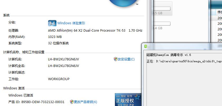This screenshot has height=106, width=222.
Task: Click the 32 位操作系统 system type value
Action: coord(58,43)
